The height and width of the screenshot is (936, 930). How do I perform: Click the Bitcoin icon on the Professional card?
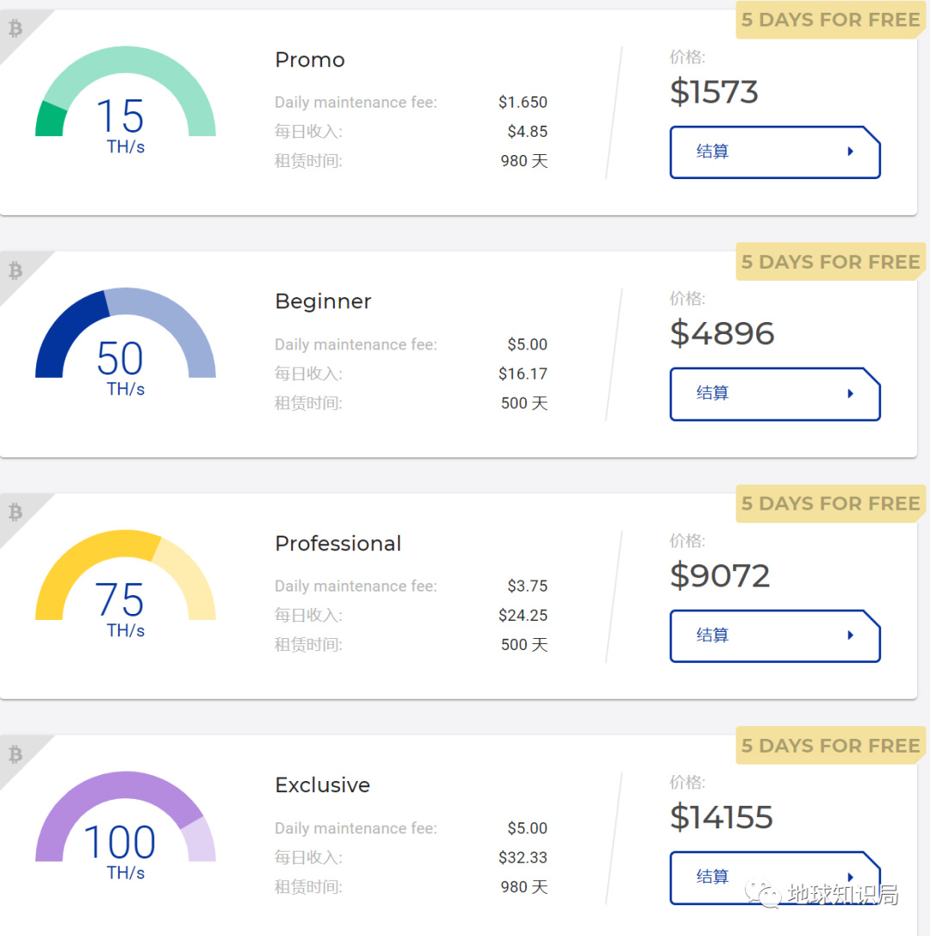pyautogui.click(x=15, y=513)
